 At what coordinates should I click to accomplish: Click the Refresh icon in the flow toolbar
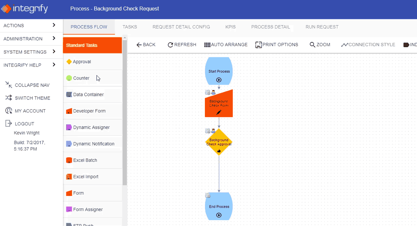coord(170,44)
